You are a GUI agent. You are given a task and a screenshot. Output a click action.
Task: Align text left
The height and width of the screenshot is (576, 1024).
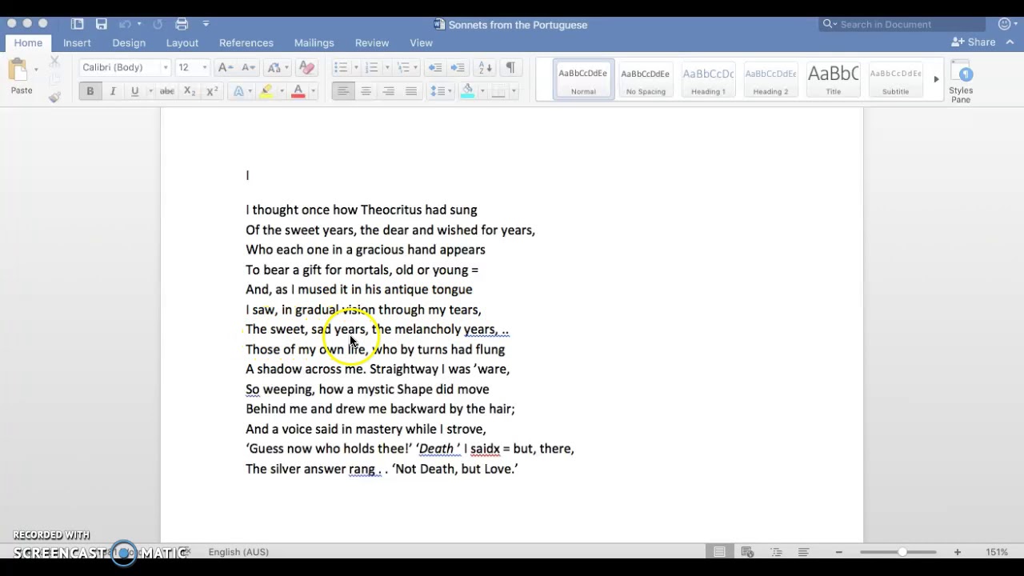coord(343,91)
